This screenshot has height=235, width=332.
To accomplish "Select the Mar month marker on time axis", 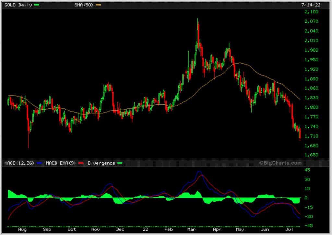I will coord(191,229).
